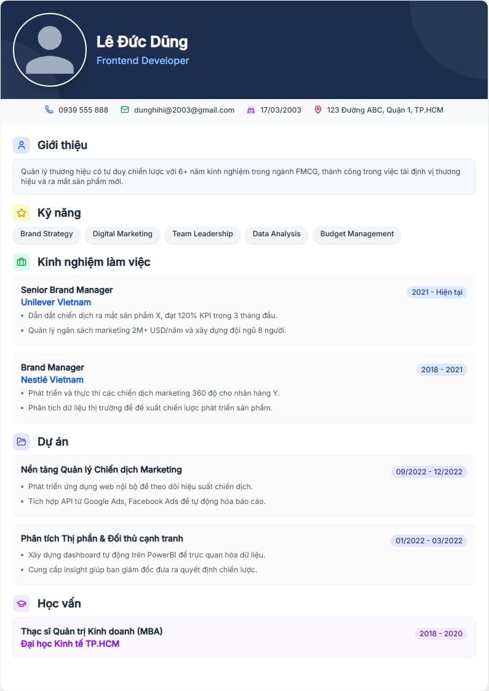Click the Data Analysis skill chip
The width and height of the screenshot is (489, 691).
coord(276,234)
